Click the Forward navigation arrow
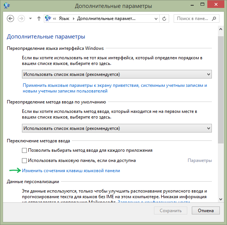The width and height of the screenshot is (227, 225). 21,18
